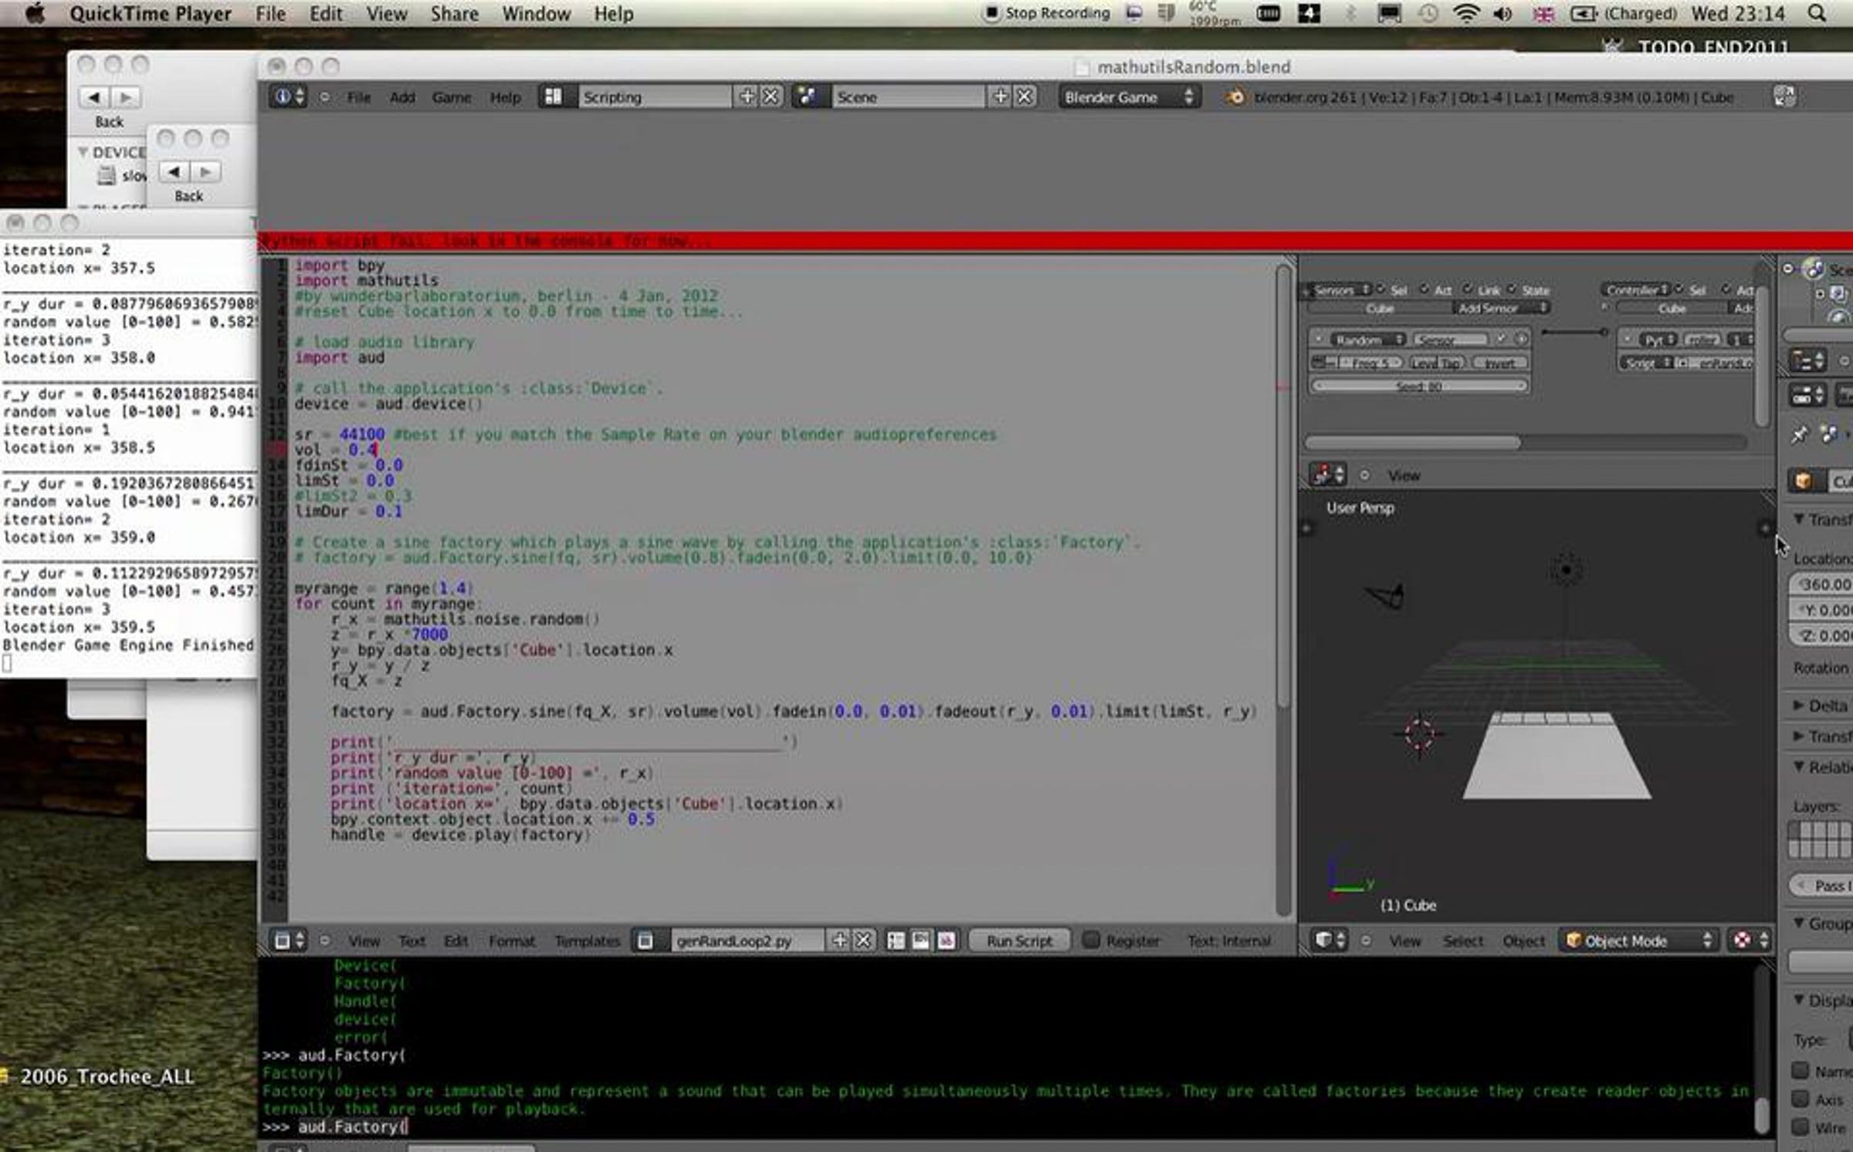Click the Apple menu icon
The height and width of the screenshot is (1152, 1853).
[36, 13]
